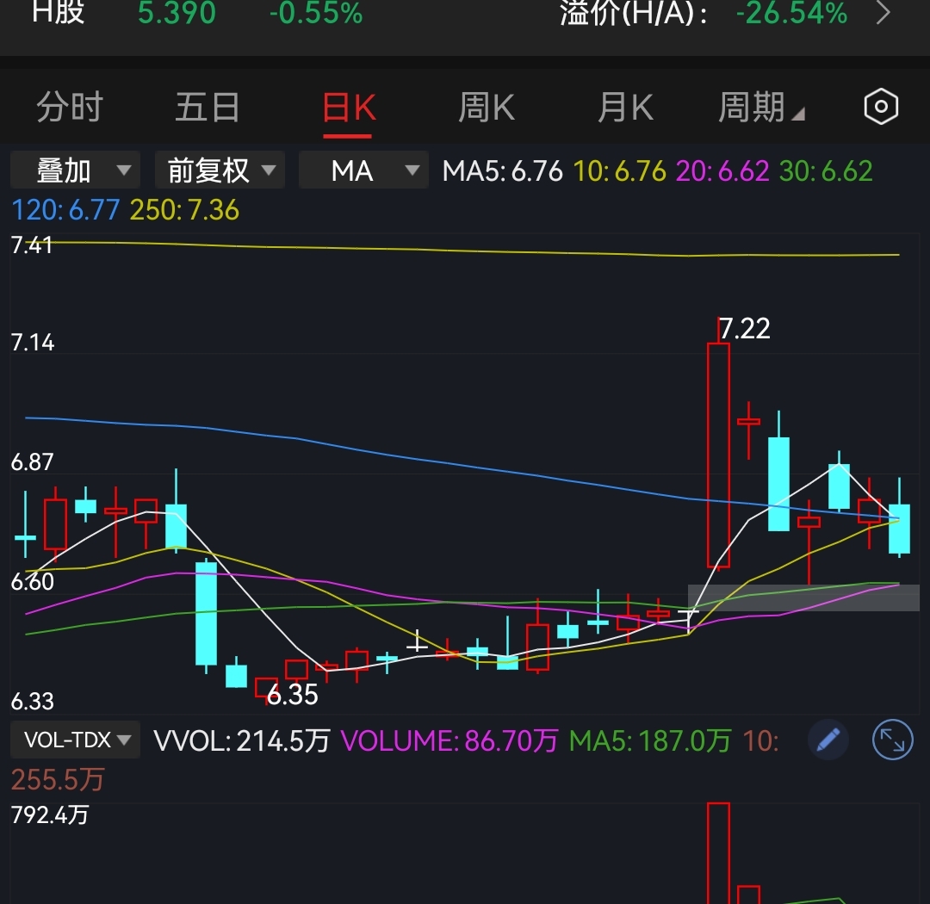This screenshot has height=904, width=930.
Task: Tap the 792.4万 volume axis label
Action: [50, 814]
